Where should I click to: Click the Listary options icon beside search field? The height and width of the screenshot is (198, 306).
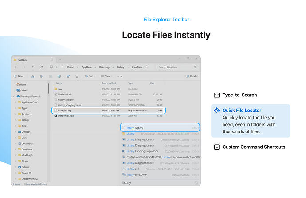[196, 183]
